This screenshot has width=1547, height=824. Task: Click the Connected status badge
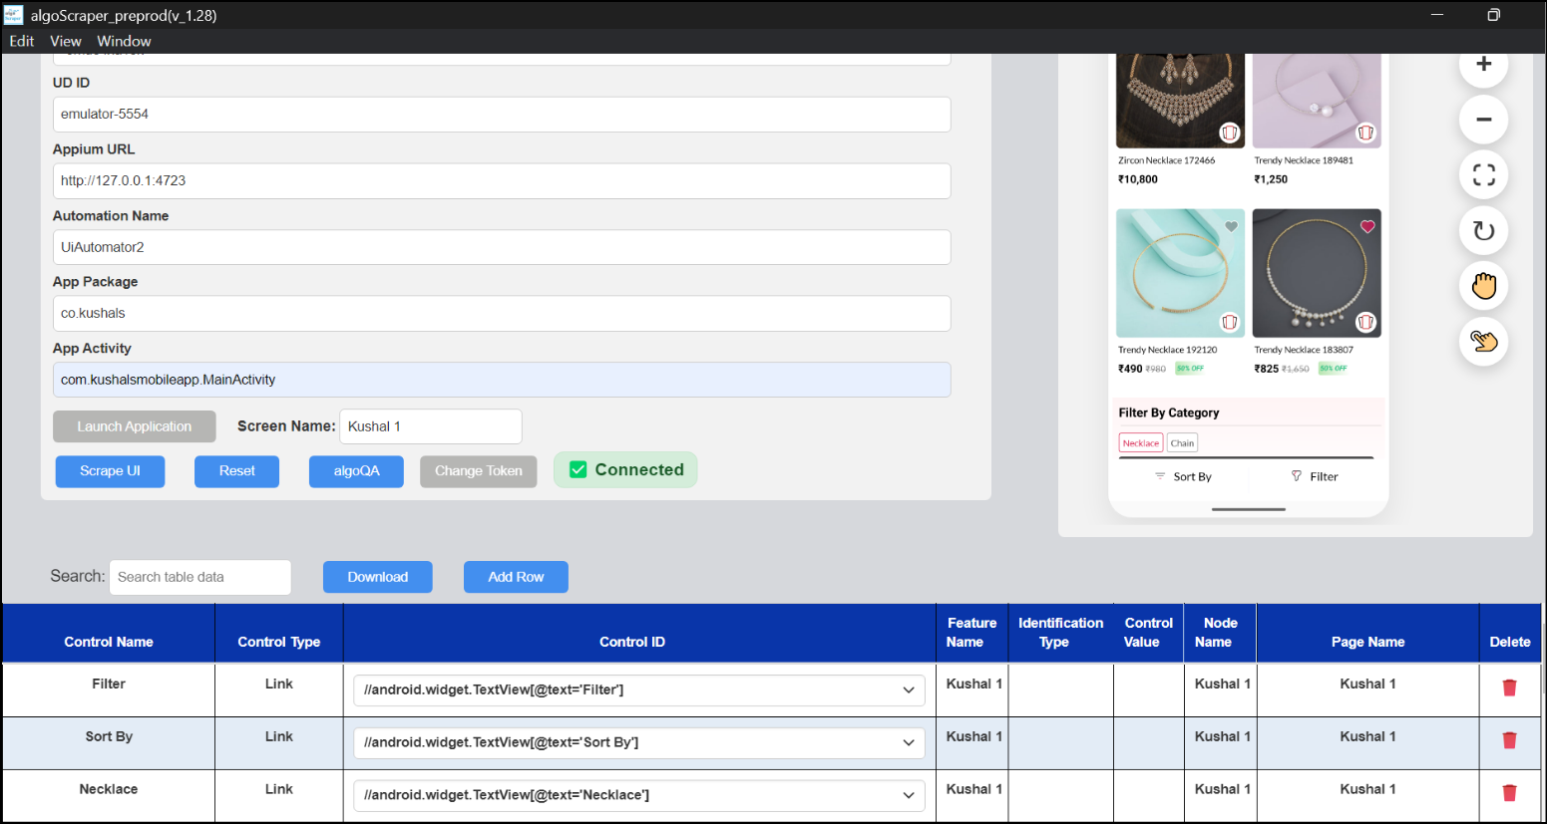click(x=625, y=470)
